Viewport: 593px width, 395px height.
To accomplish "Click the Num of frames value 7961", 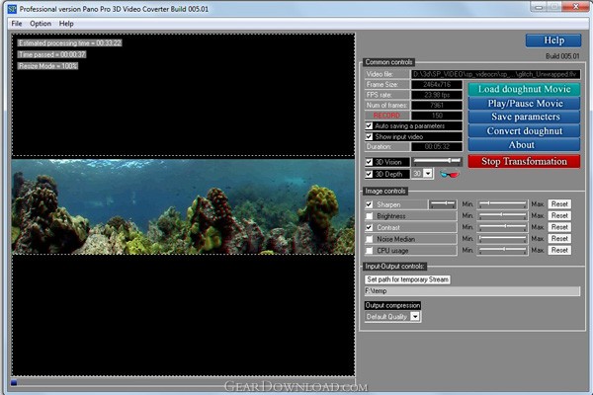I will click(x=437, y=105).
